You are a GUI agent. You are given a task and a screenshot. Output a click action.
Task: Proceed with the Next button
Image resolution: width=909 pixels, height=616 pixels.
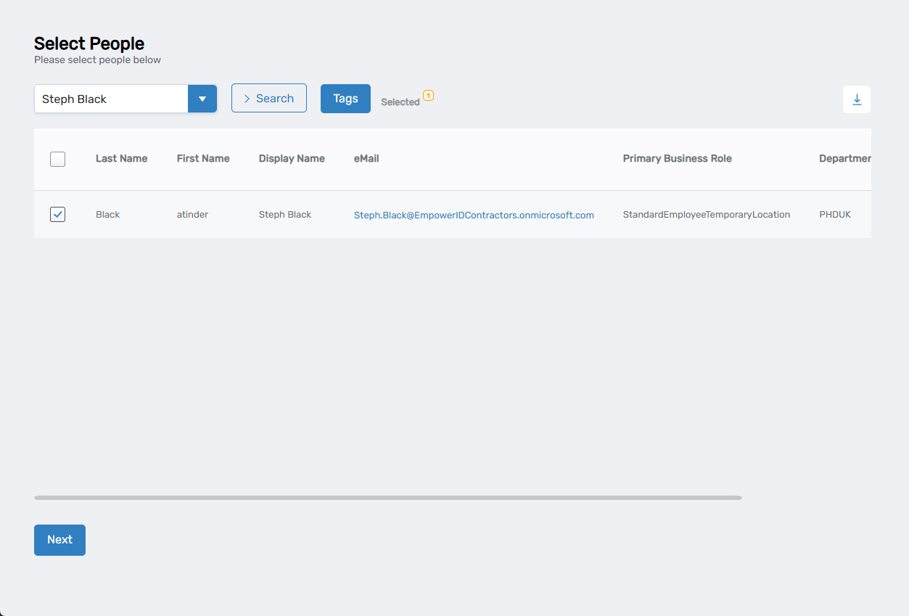[x=59, y=540]
